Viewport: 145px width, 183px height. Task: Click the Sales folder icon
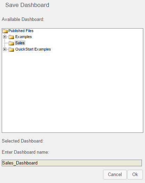pyautogui.click(x=11, y=43)
